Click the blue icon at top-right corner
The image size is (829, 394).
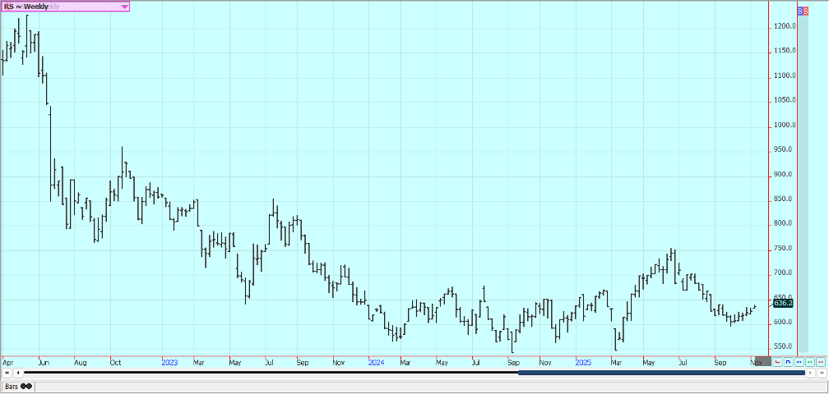pos(800,11)
